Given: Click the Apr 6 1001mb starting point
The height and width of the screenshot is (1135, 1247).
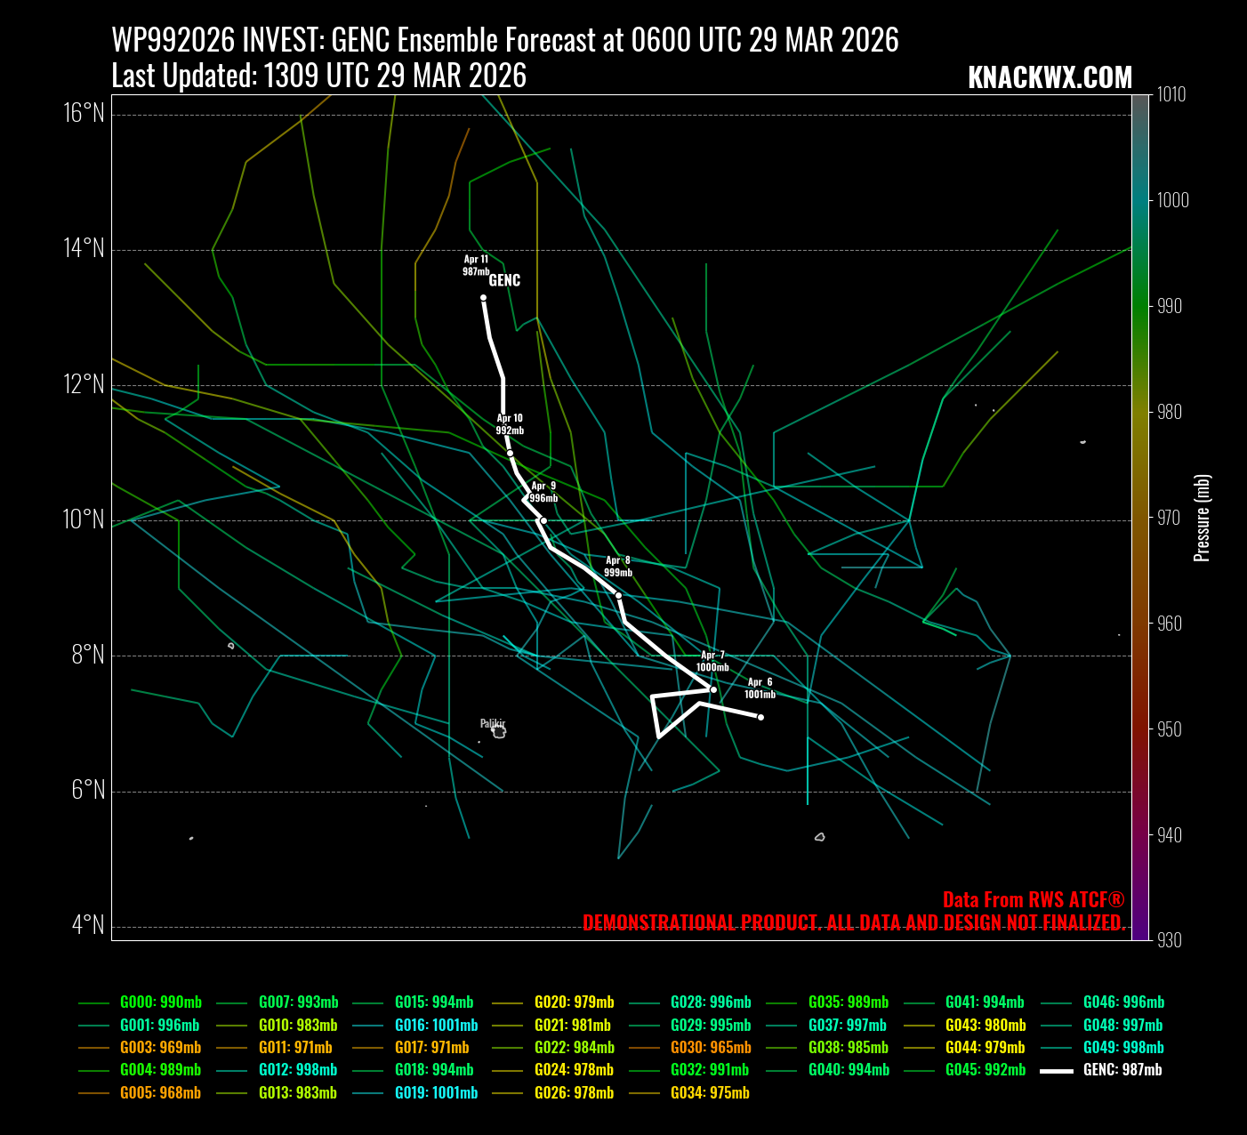Looking at the screenshot, I should coord(760,717).
